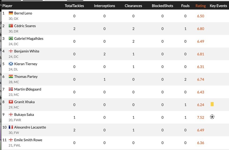Click the Scottish flag beside Kieran Tierney

pos(11,64)
